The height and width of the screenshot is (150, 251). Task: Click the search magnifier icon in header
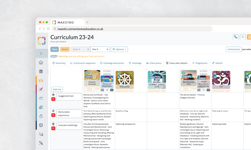coord(243,37)
